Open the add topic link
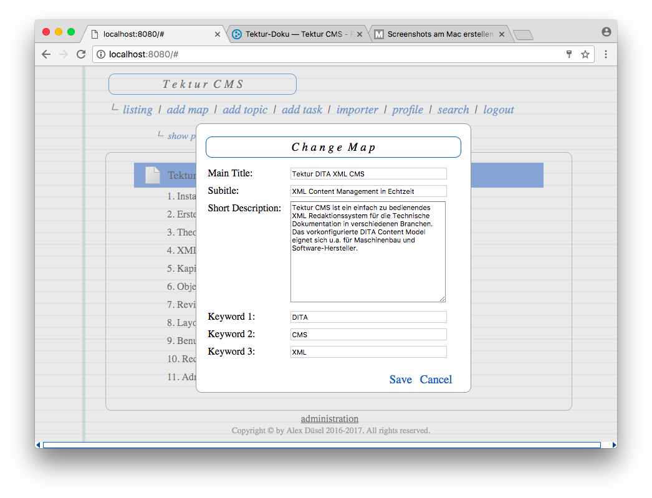The width and height of the screenshot is (652, 498). tap(245, 110)
